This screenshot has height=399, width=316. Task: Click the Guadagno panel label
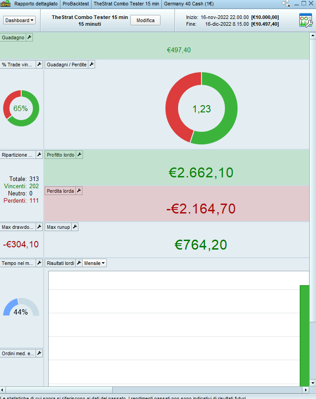tap(13, 37)
